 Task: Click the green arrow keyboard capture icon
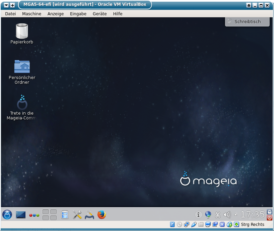(x=236, y=224)
